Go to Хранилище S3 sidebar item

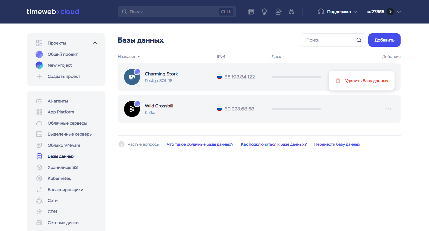[x=63, y=168]
